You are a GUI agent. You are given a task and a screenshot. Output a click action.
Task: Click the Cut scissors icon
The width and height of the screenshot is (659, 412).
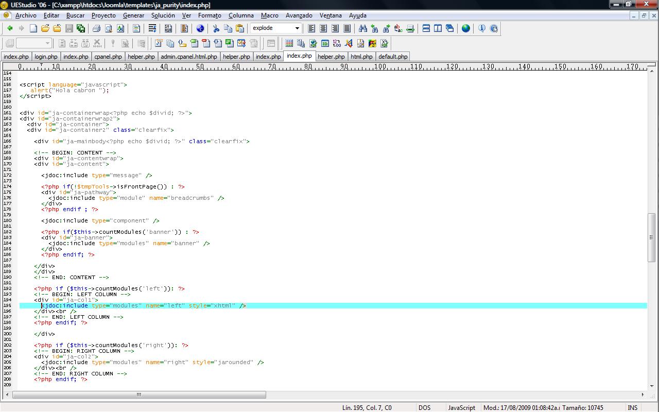216,28
